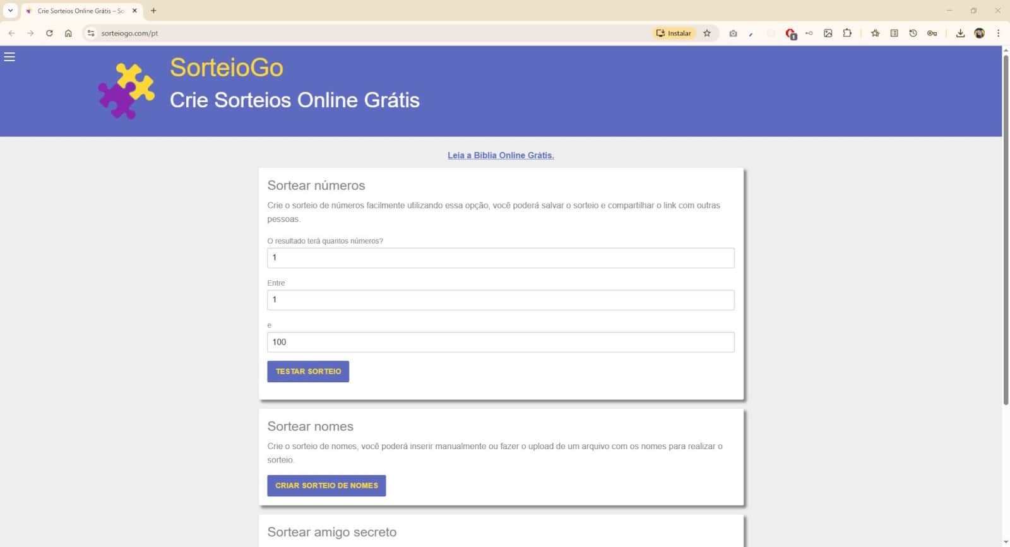Click the TESTAR SORTEIO button
Image resolution: width=1010 pixels, height=547 pixels.
pyautogui.click(x=308, y=372)
